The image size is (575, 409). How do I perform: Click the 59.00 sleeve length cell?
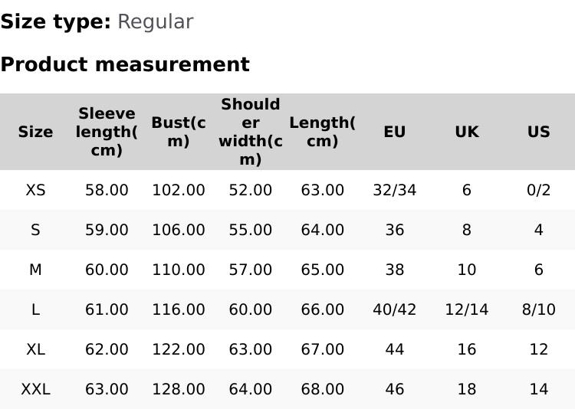click(107, 230)
